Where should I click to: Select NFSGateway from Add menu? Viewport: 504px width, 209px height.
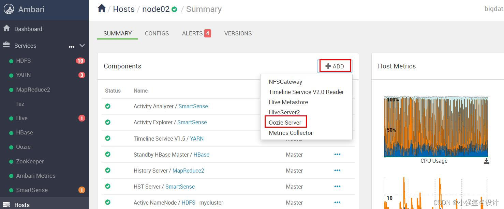click(x=286, y=82)
